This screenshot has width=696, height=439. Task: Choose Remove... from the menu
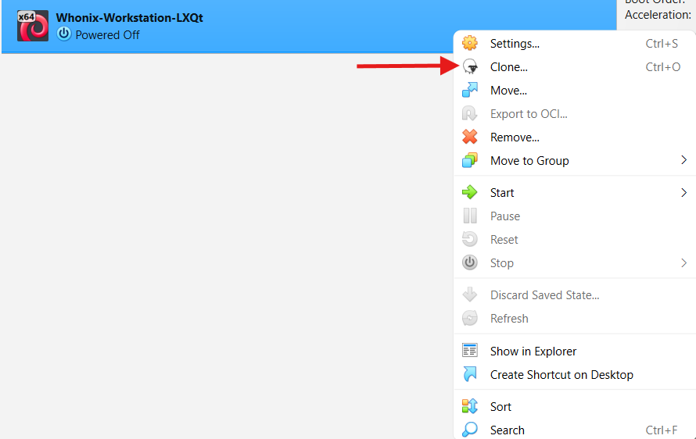515,137
